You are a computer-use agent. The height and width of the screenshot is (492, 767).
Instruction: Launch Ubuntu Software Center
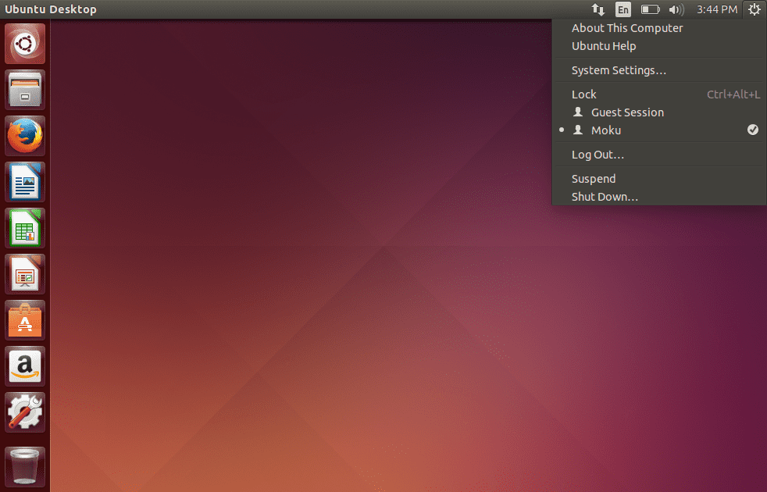point(25,320)
